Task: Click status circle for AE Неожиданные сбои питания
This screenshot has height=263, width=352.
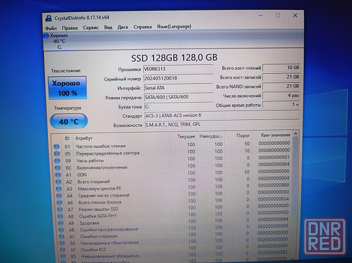Action: (x=62, y=243)
